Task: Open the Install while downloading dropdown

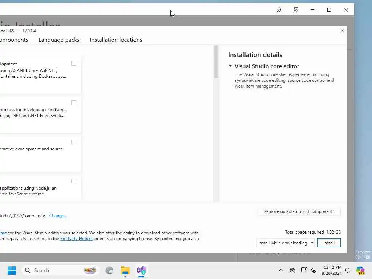Action: [286, 243]
